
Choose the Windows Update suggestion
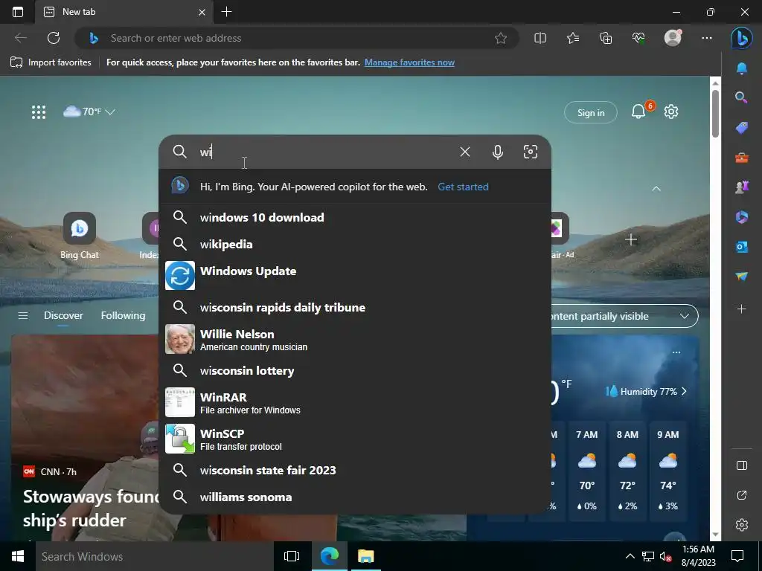coord(355,275)
